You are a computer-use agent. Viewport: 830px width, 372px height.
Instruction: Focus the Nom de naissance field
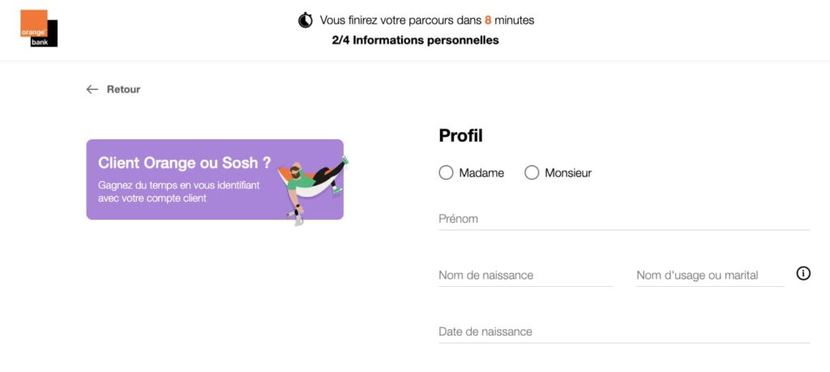[x=525, y=276]
